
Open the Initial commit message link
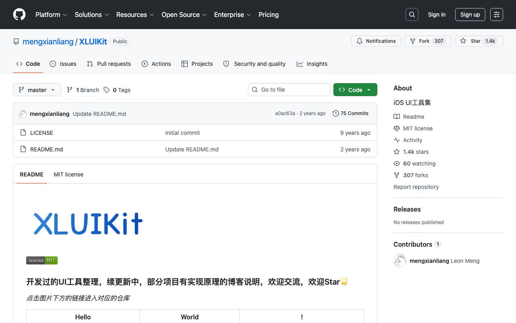click(x=182, y=133)
